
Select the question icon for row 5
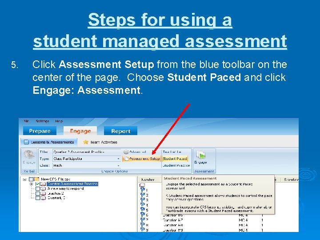(x=143, y=210)
